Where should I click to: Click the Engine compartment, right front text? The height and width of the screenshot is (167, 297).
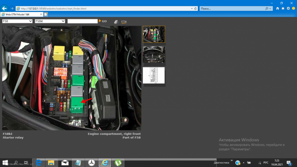pos(114,134)
